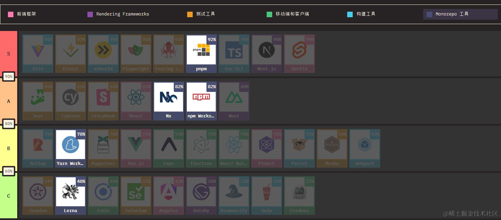
Task: Click the Vue.js card
Action: tap(136, 148)
